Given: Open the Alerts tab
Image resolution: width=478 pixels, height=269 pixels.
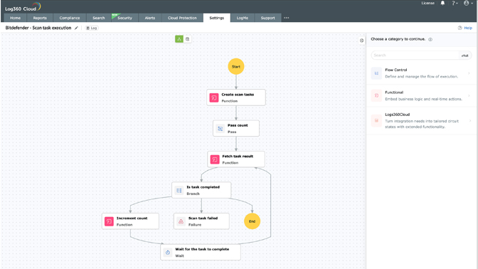Looking at the screenshot, I should [149, 18].
